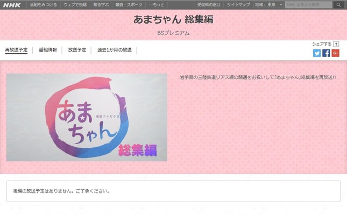
Task: Click the search magnifier button
Action: 338,5
